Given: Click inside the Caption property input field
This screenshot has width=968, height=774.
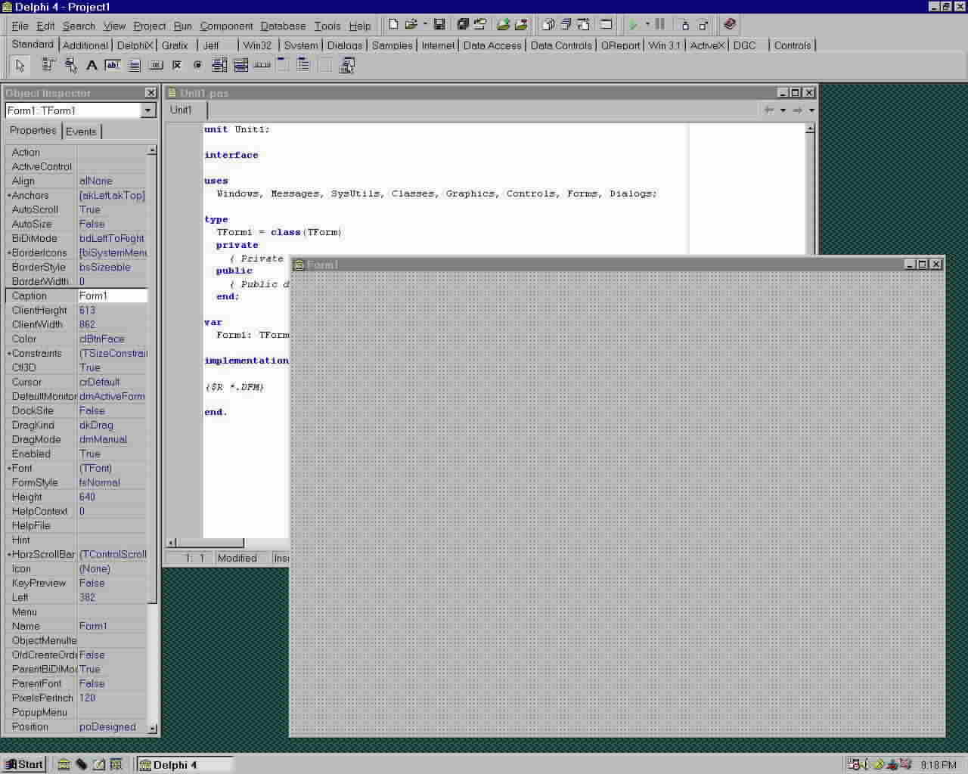Looking at the screenshot, I should tap(112, 296).
